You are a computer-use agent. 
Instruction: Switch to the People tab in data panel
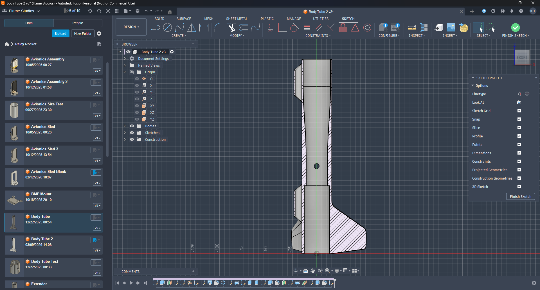[78, 23]
